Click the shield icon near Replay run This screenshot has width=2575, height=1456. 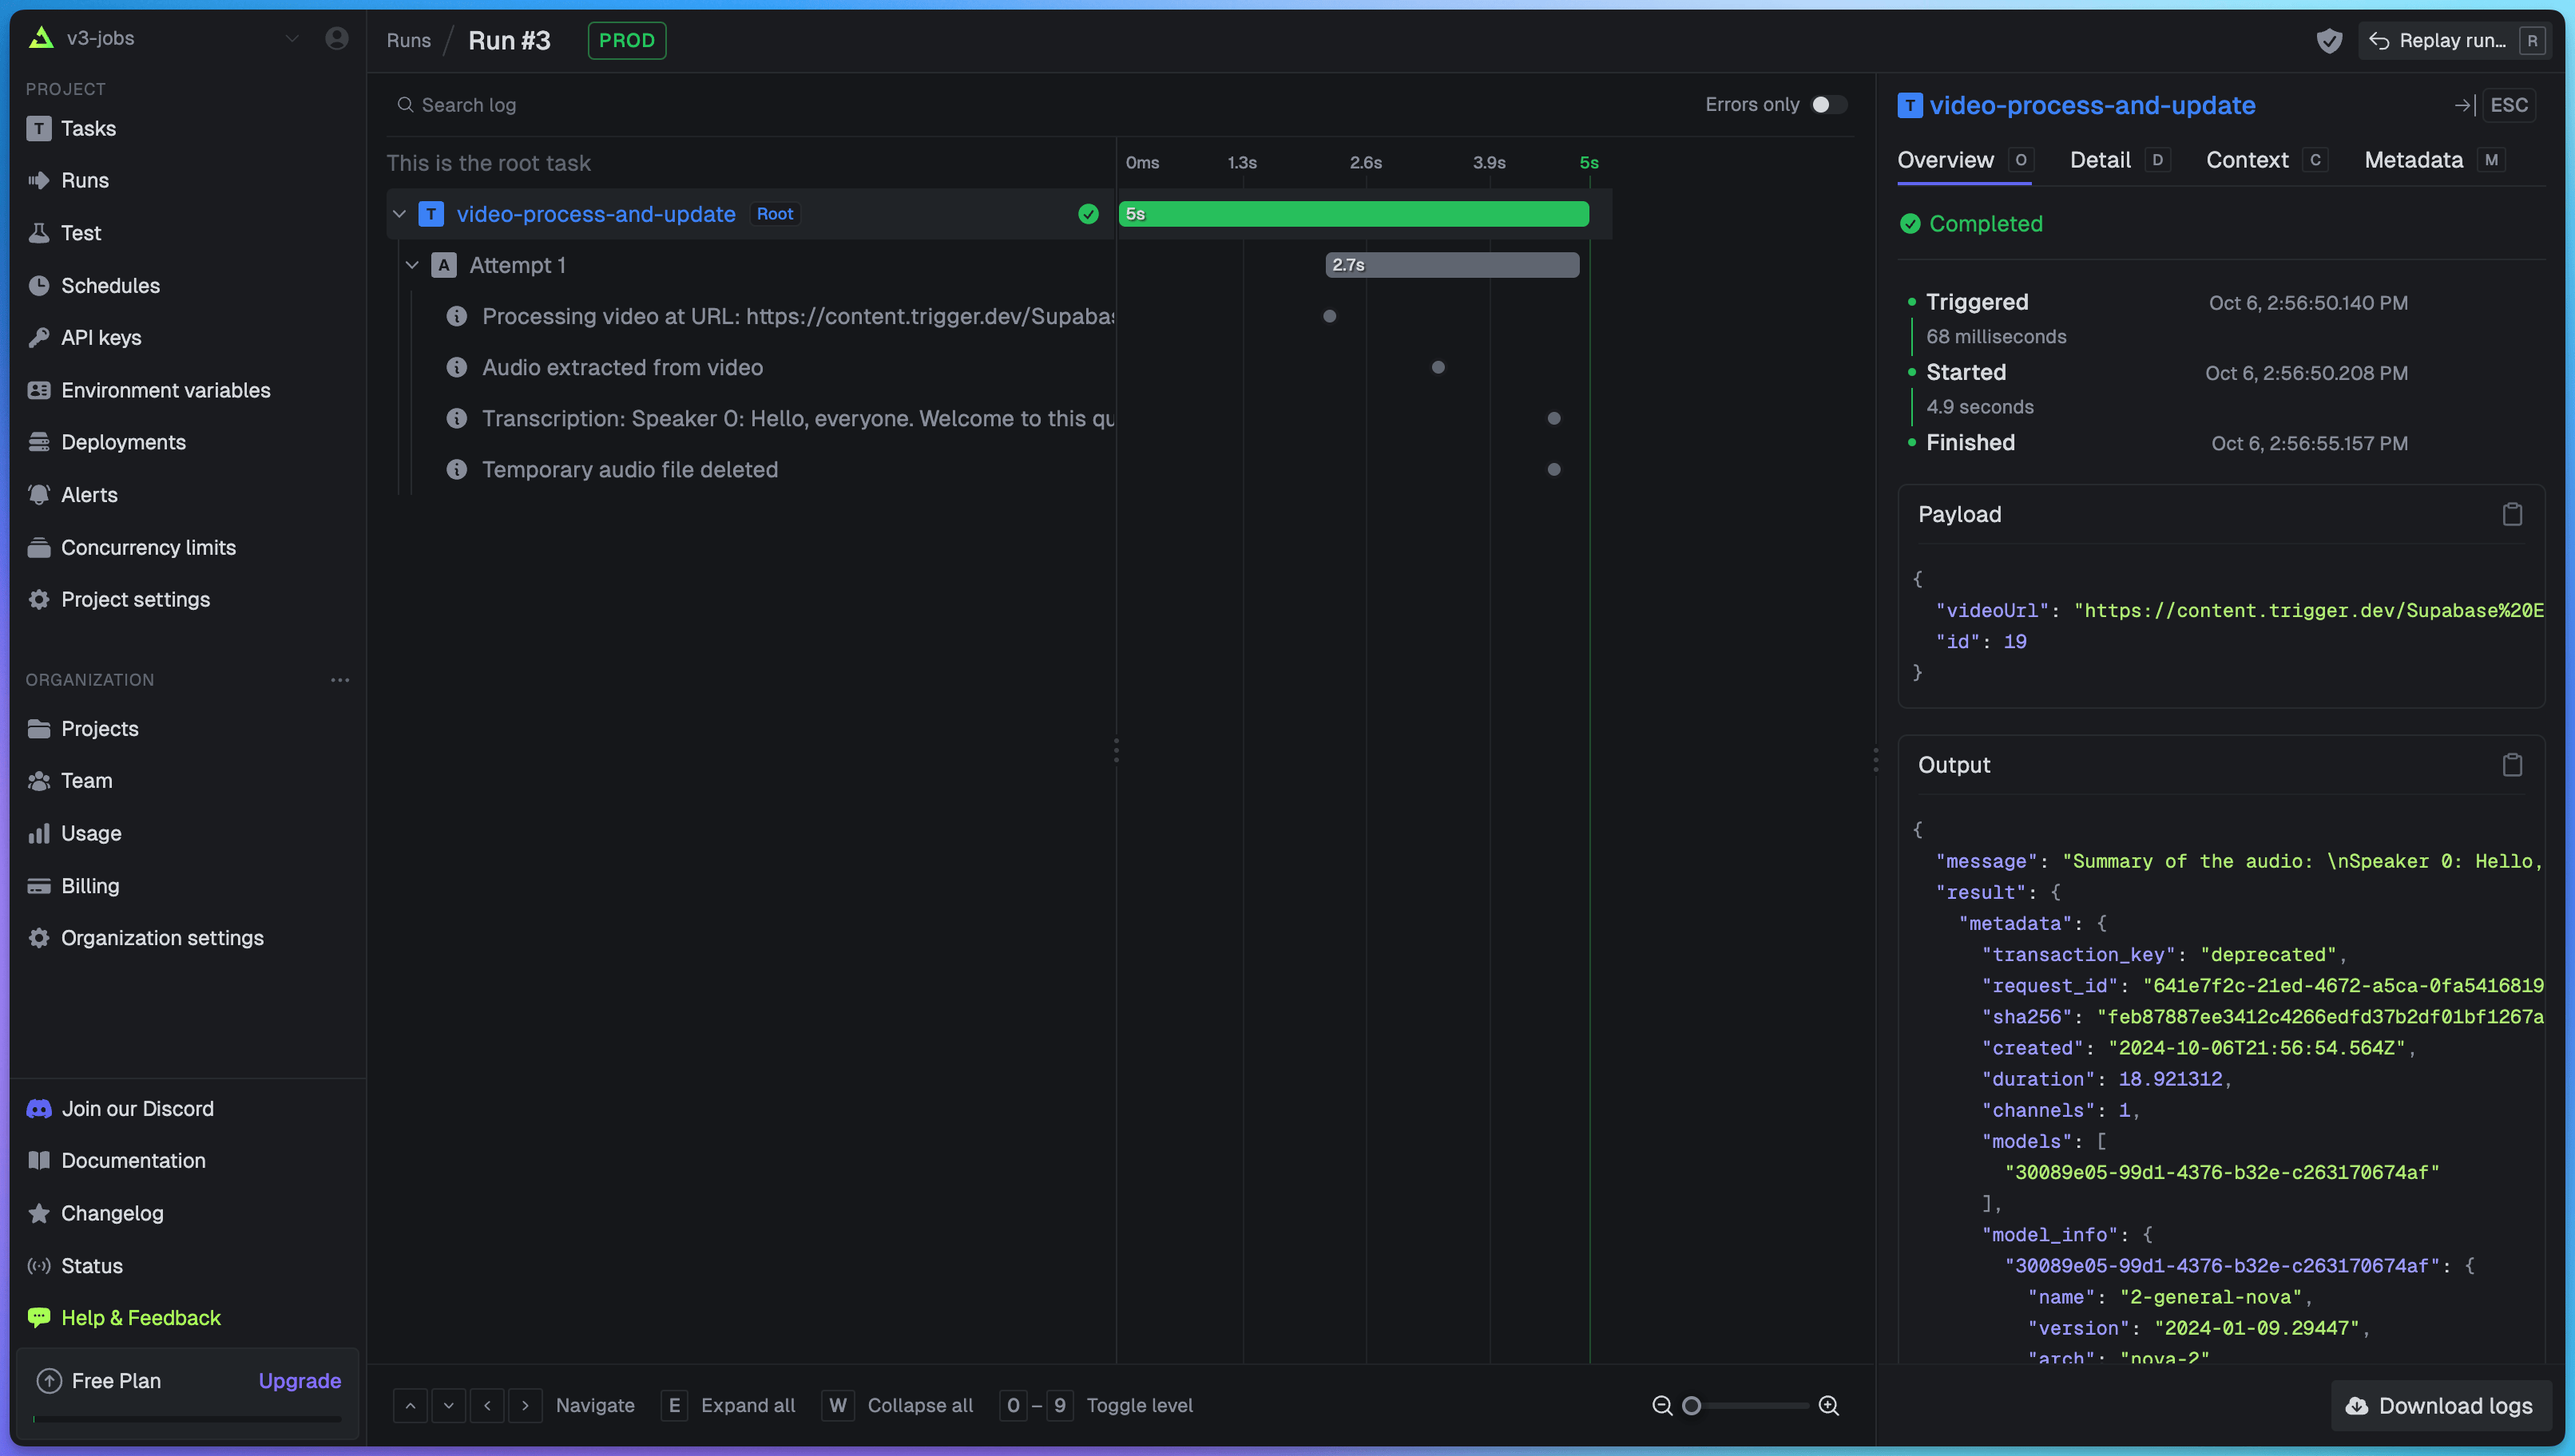click(x=2329, y=41)
